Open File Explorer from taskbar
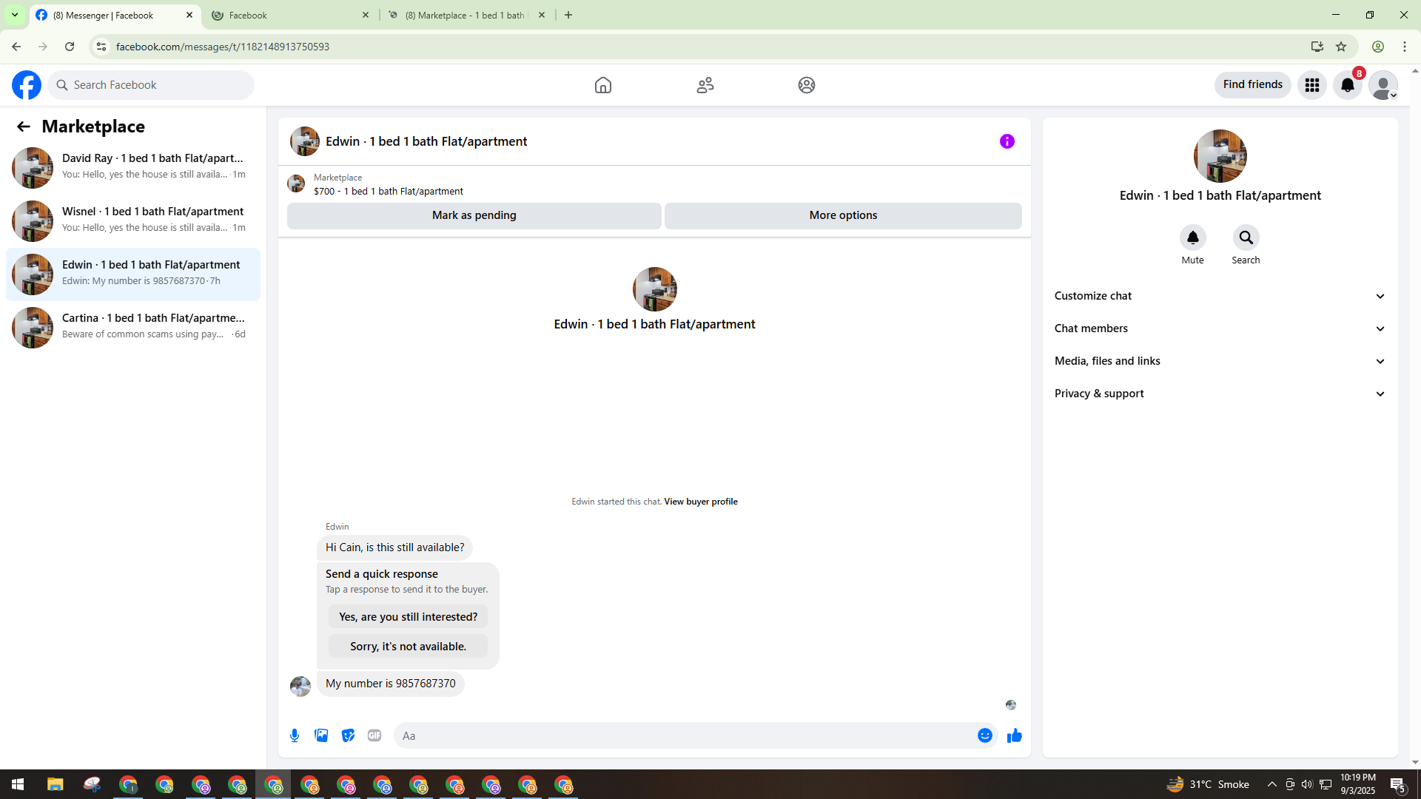The image size is (1421, 799). pos(56,784)
